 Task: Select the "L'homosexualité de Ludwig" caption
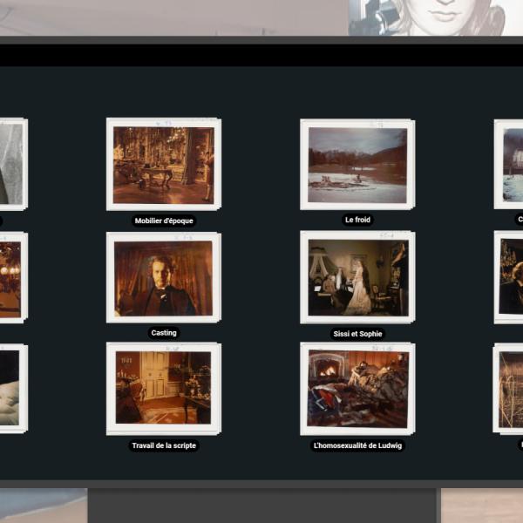[x=357, y=445]
